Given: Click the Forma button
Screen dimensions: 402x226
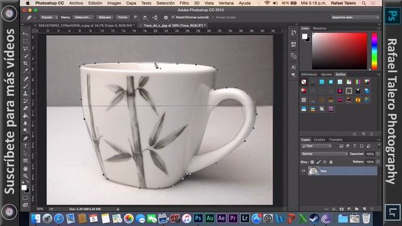Looking at the screenshot, I should tap(122, 18).
